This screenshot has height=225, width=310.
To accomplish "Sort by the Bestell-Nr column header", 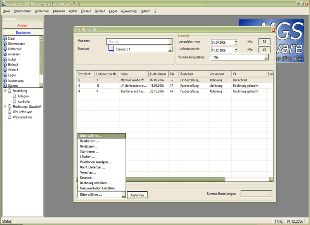I will pyautogui.click(x=85, y=74).
